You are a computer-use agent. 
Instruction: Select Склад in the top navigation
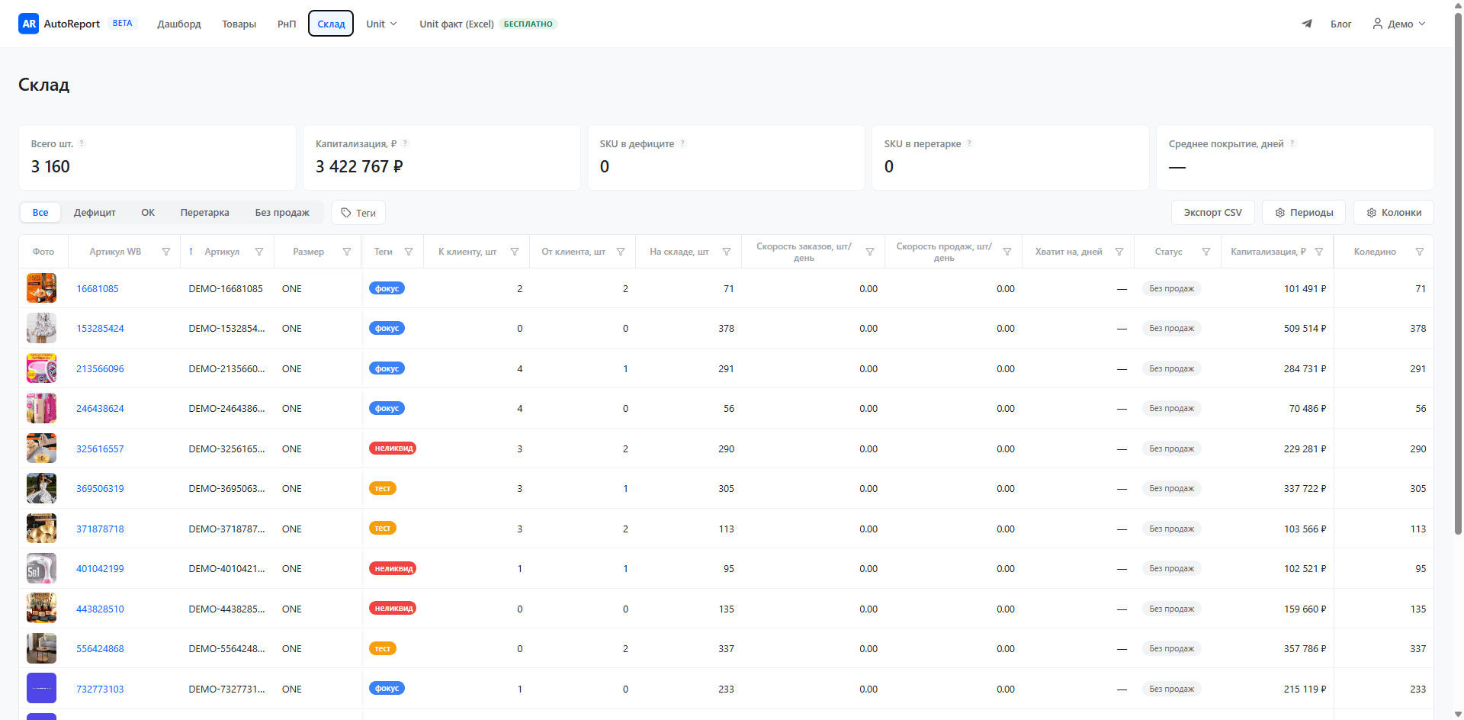pyautogui.click(x=331, y=24)
